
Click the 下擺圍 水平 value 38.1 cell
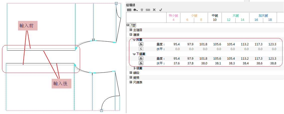(217, 64)
